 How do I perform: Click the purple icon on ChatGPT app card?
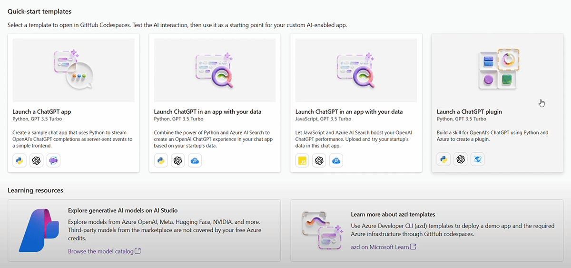53,161
